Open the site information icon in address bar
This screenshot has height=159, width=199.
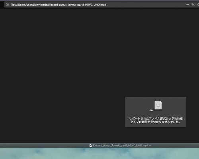pyautogui.click(x=7, y=5)
